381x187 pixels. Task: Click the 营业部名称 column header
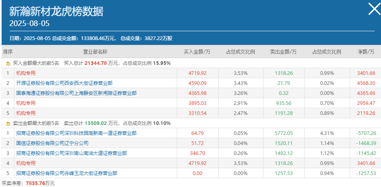point(95,52)
